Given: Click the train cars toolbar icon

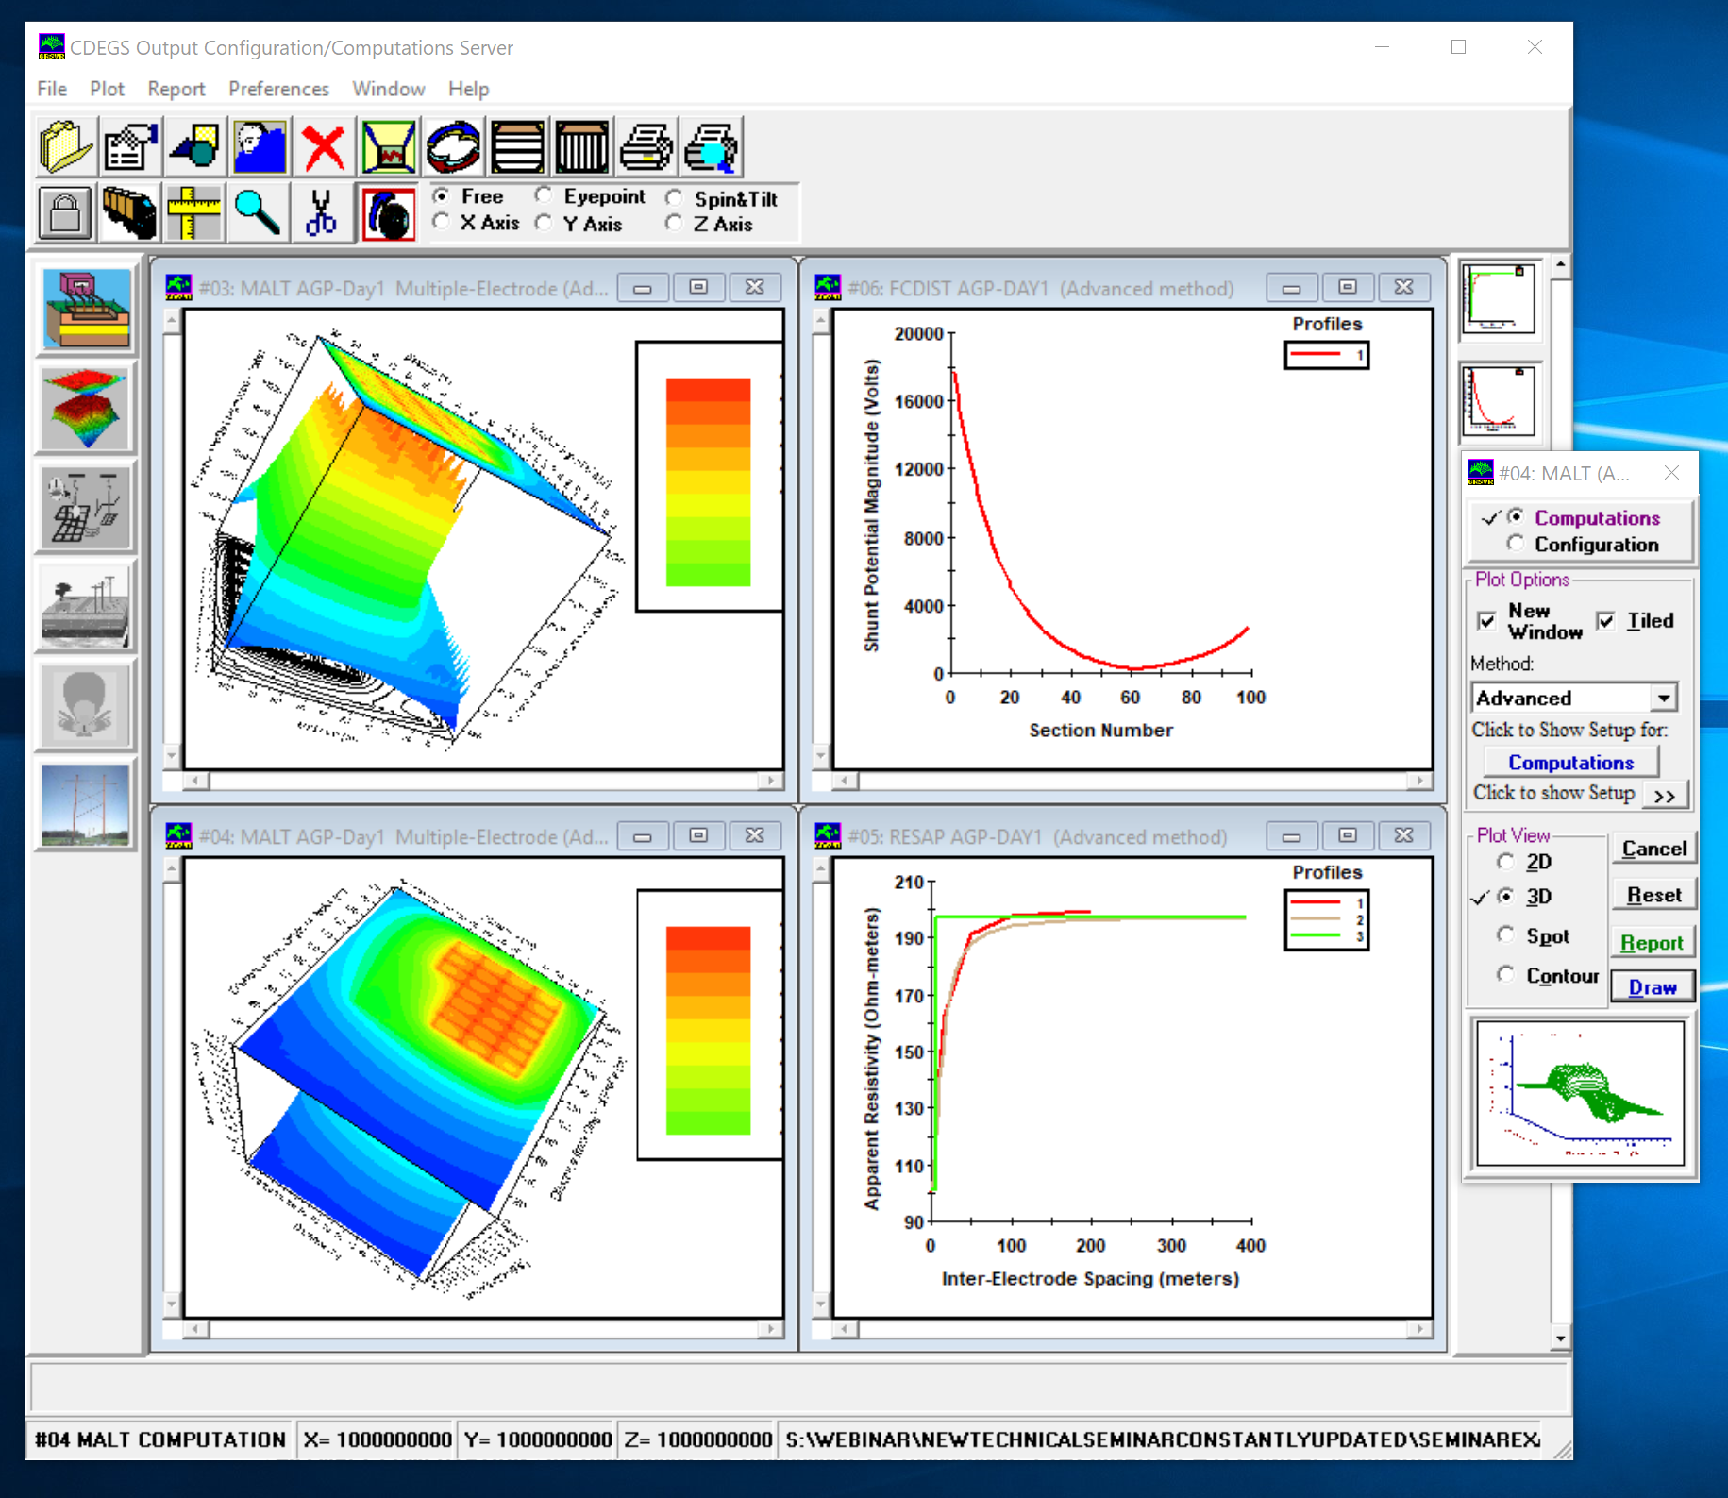Looking at the screenshot, I should (129, 212).
